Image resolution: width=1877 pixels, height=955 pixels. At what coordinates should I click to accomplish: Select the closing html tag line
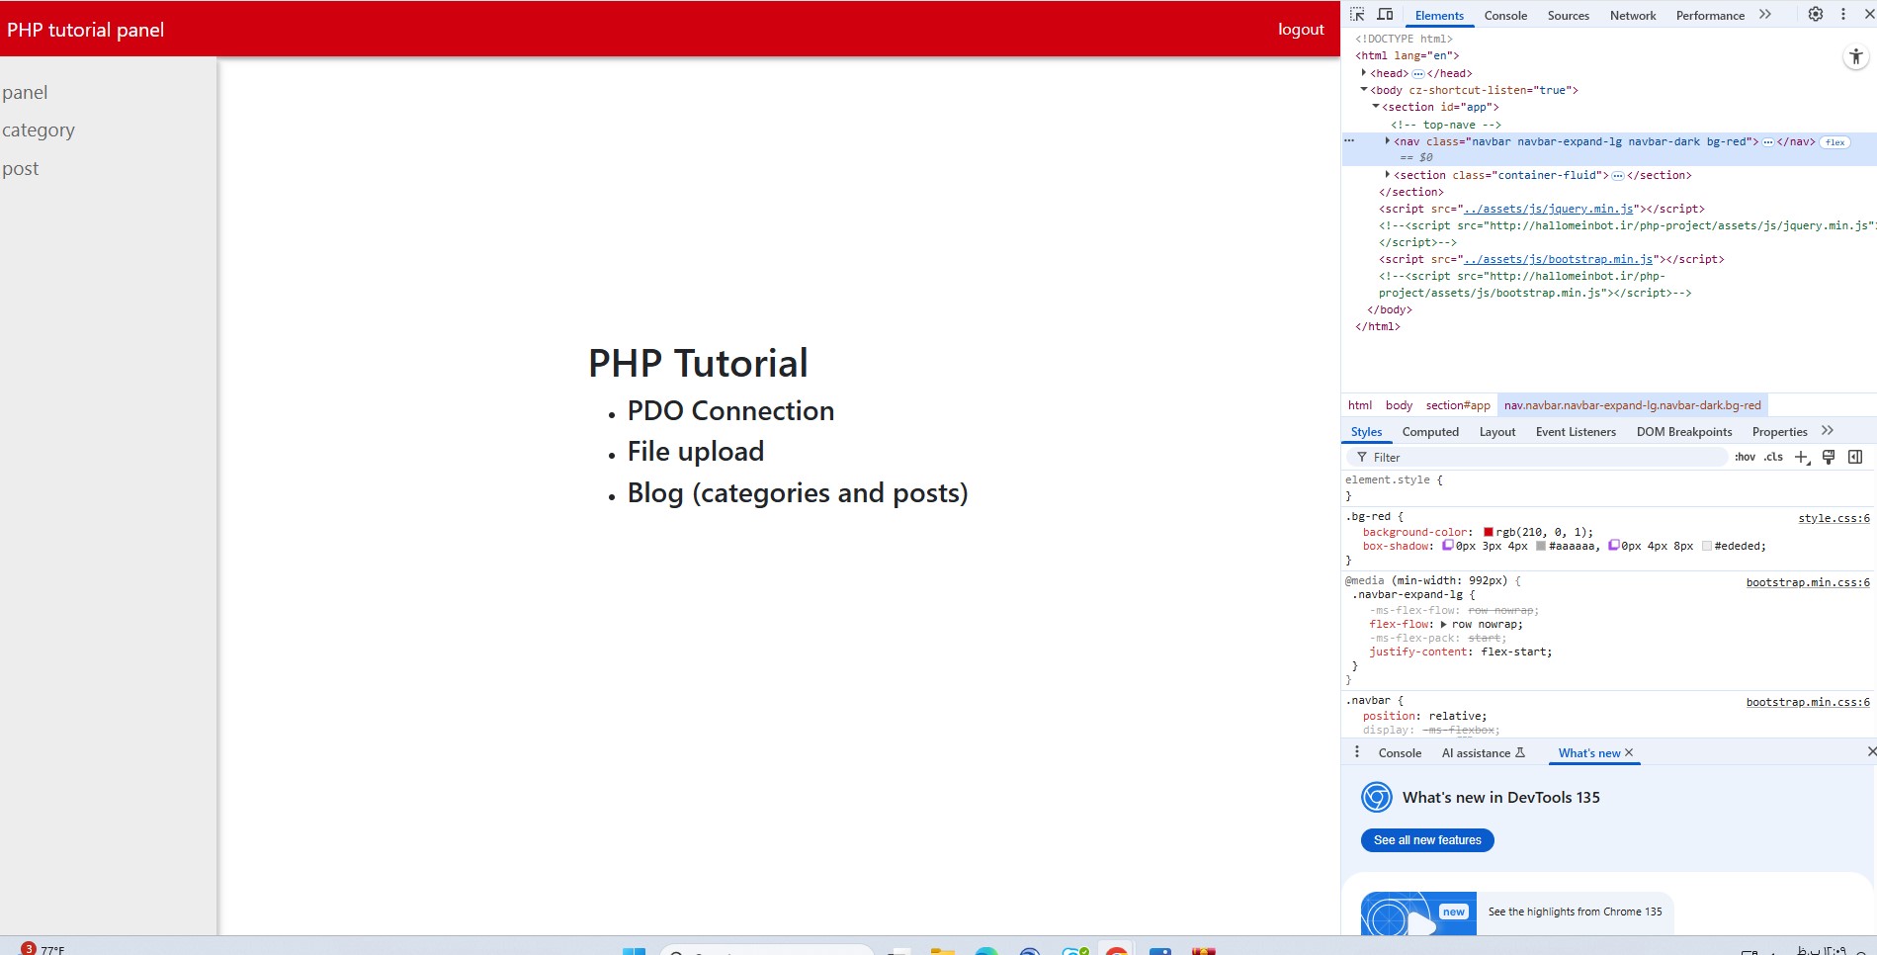(x=1378, y=326)
